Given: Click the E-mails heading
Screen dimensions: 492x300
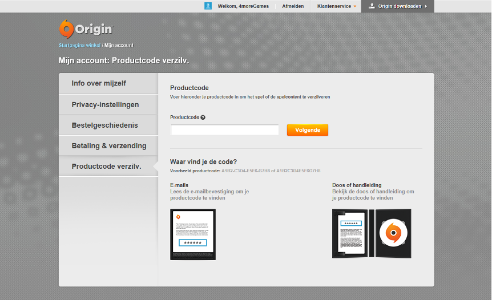Looking at the screenshot, I should 179,185.
